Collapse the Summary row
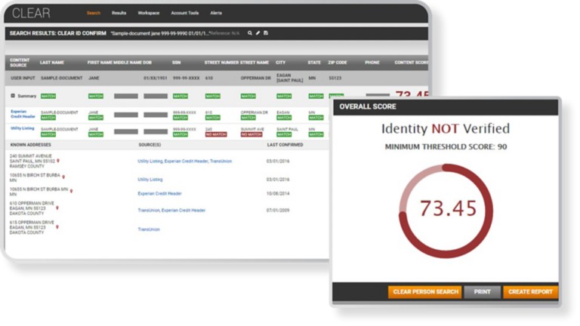This screenshot has height=326, width=580. pos(13,96)
